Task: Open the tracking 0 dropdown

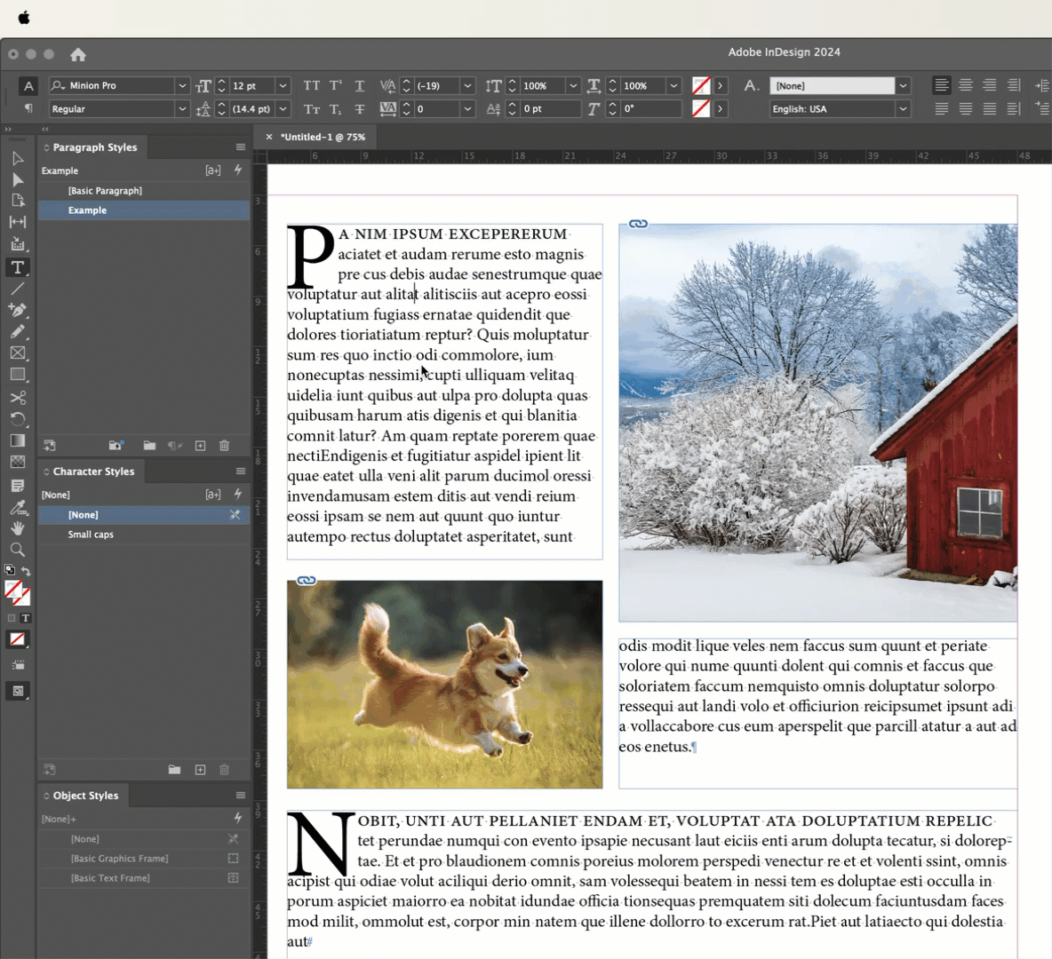Action: click(467, 108)
